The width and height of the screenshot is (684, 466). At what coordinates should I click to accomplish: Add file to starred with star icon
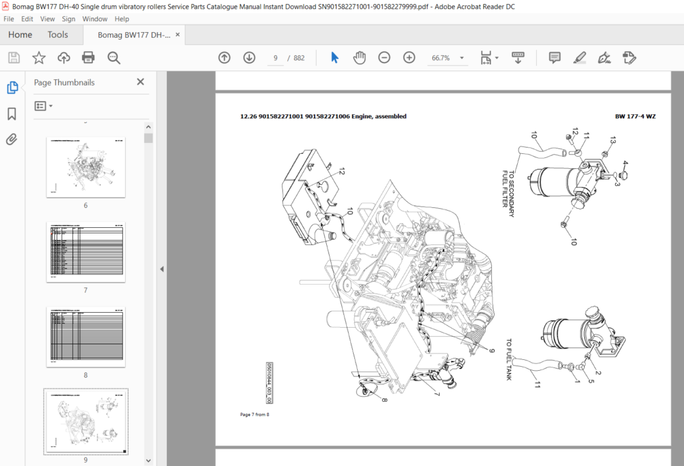pyautogui.click(x=39, y=57)
